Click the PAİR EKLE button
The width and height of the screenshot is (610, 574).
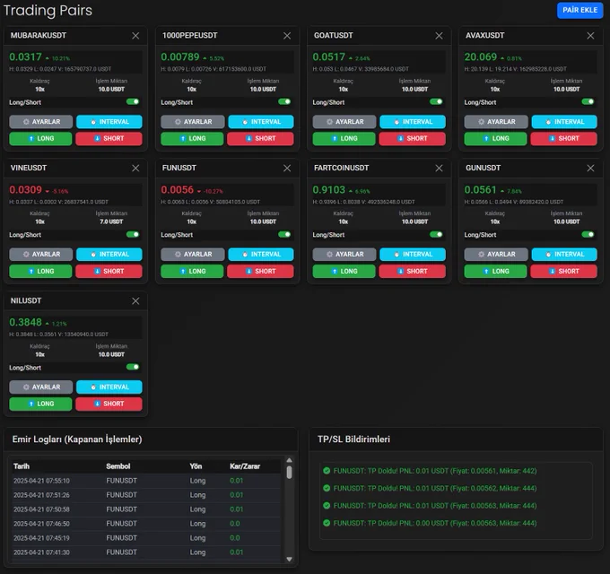(x=579, y=10)
